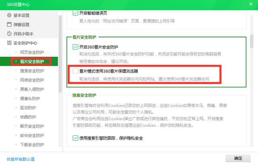The width and height of the screenshot is (258, 165).
Task: Collapse 安全防护中心 category
Action: tap(29, 43)
